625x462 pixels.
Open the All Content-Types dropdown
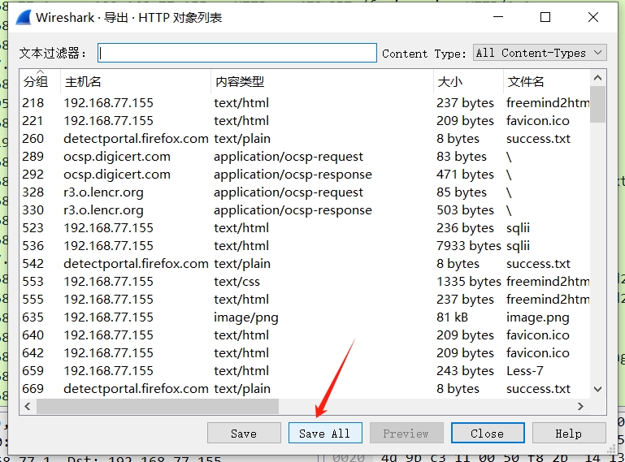click(x=540, y=53)
